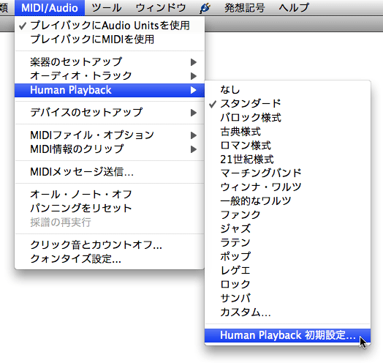
Task: Open the 発想記号 menu
Action: click(245, 8)
